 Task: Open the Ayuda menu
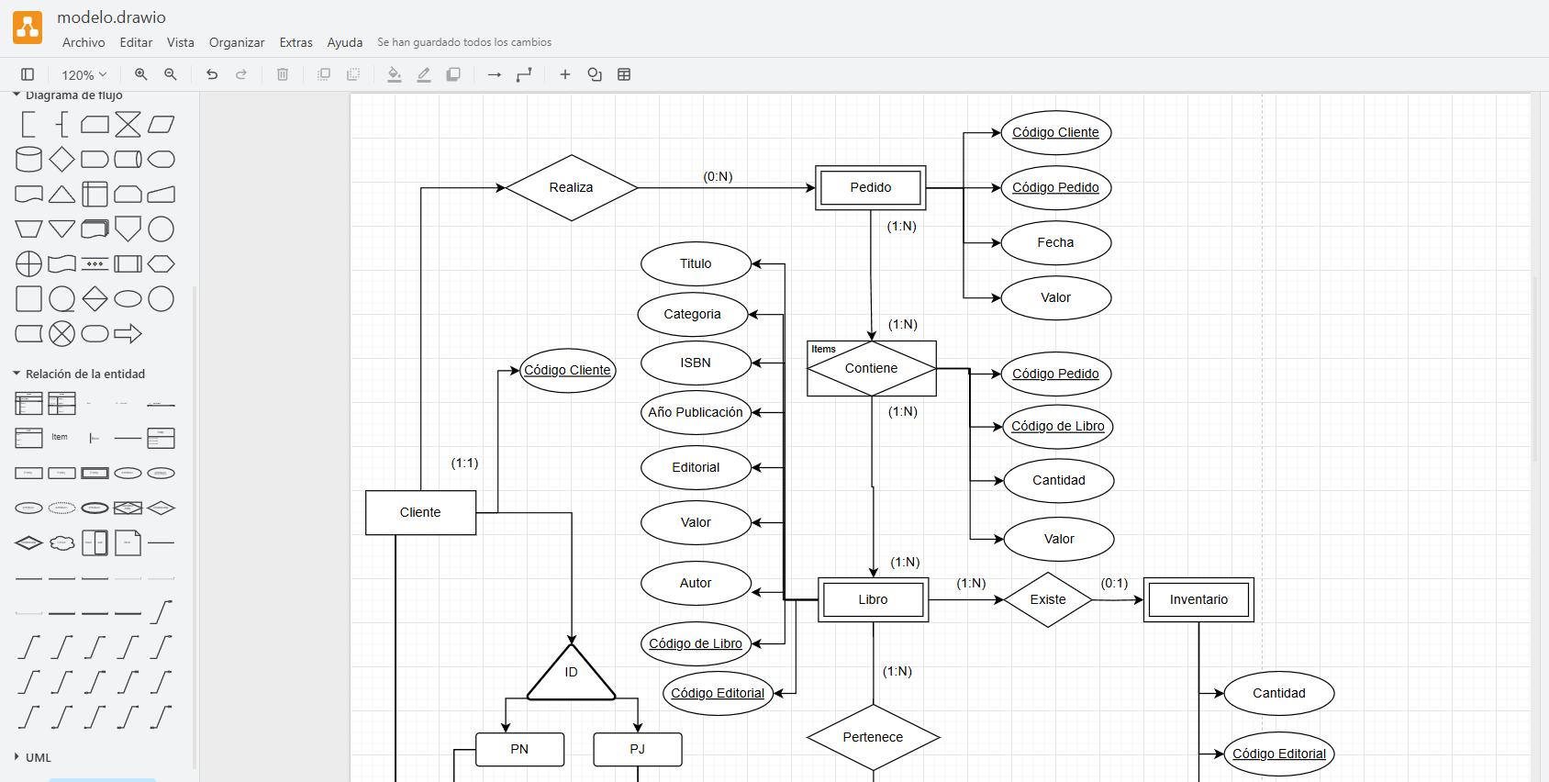click(x=345, y=42)
